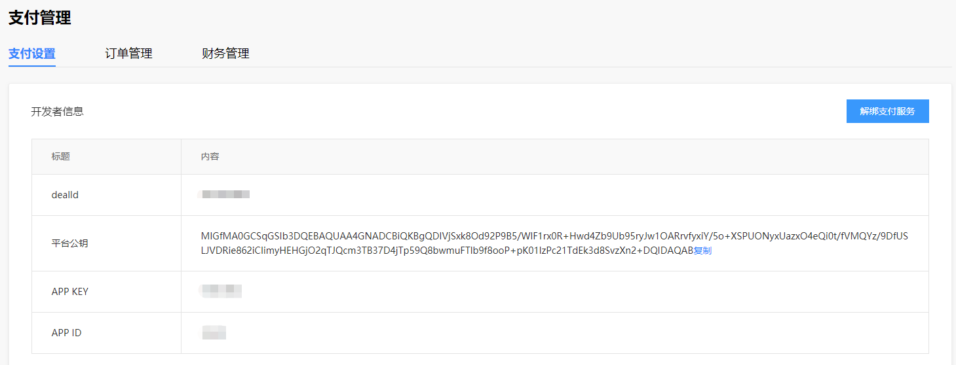Click the blank space right of 财务管理 tab
956x365 pixels.
590,54
